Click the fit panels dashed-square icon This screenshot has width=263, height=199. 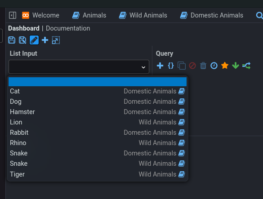pyautogui.click(x=56, y=40)
